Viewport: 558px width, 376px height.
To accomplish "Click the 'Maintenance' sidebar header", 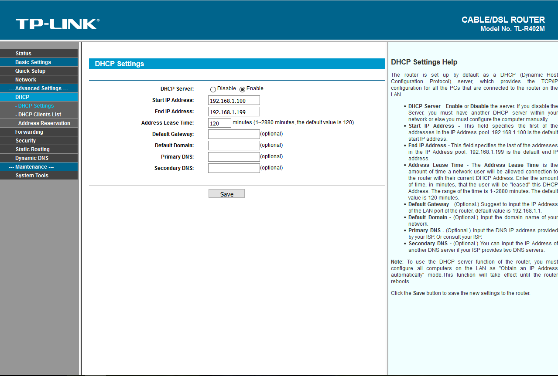I will (39, 167).
